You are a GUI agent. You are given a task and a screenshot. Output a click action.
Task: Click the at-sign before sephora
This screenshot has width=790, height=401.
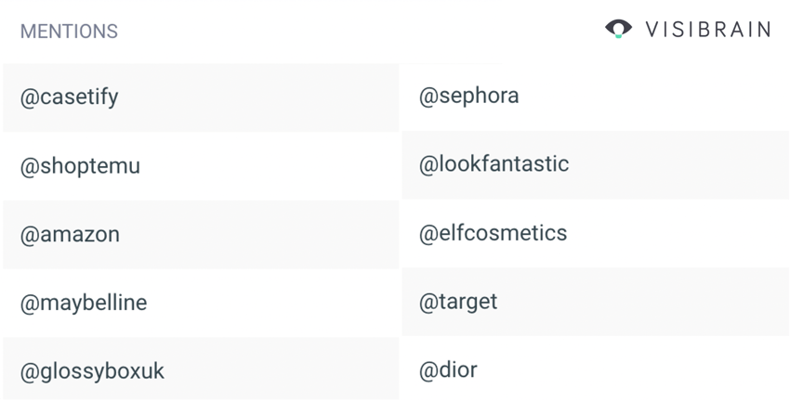tap(428, 97)
